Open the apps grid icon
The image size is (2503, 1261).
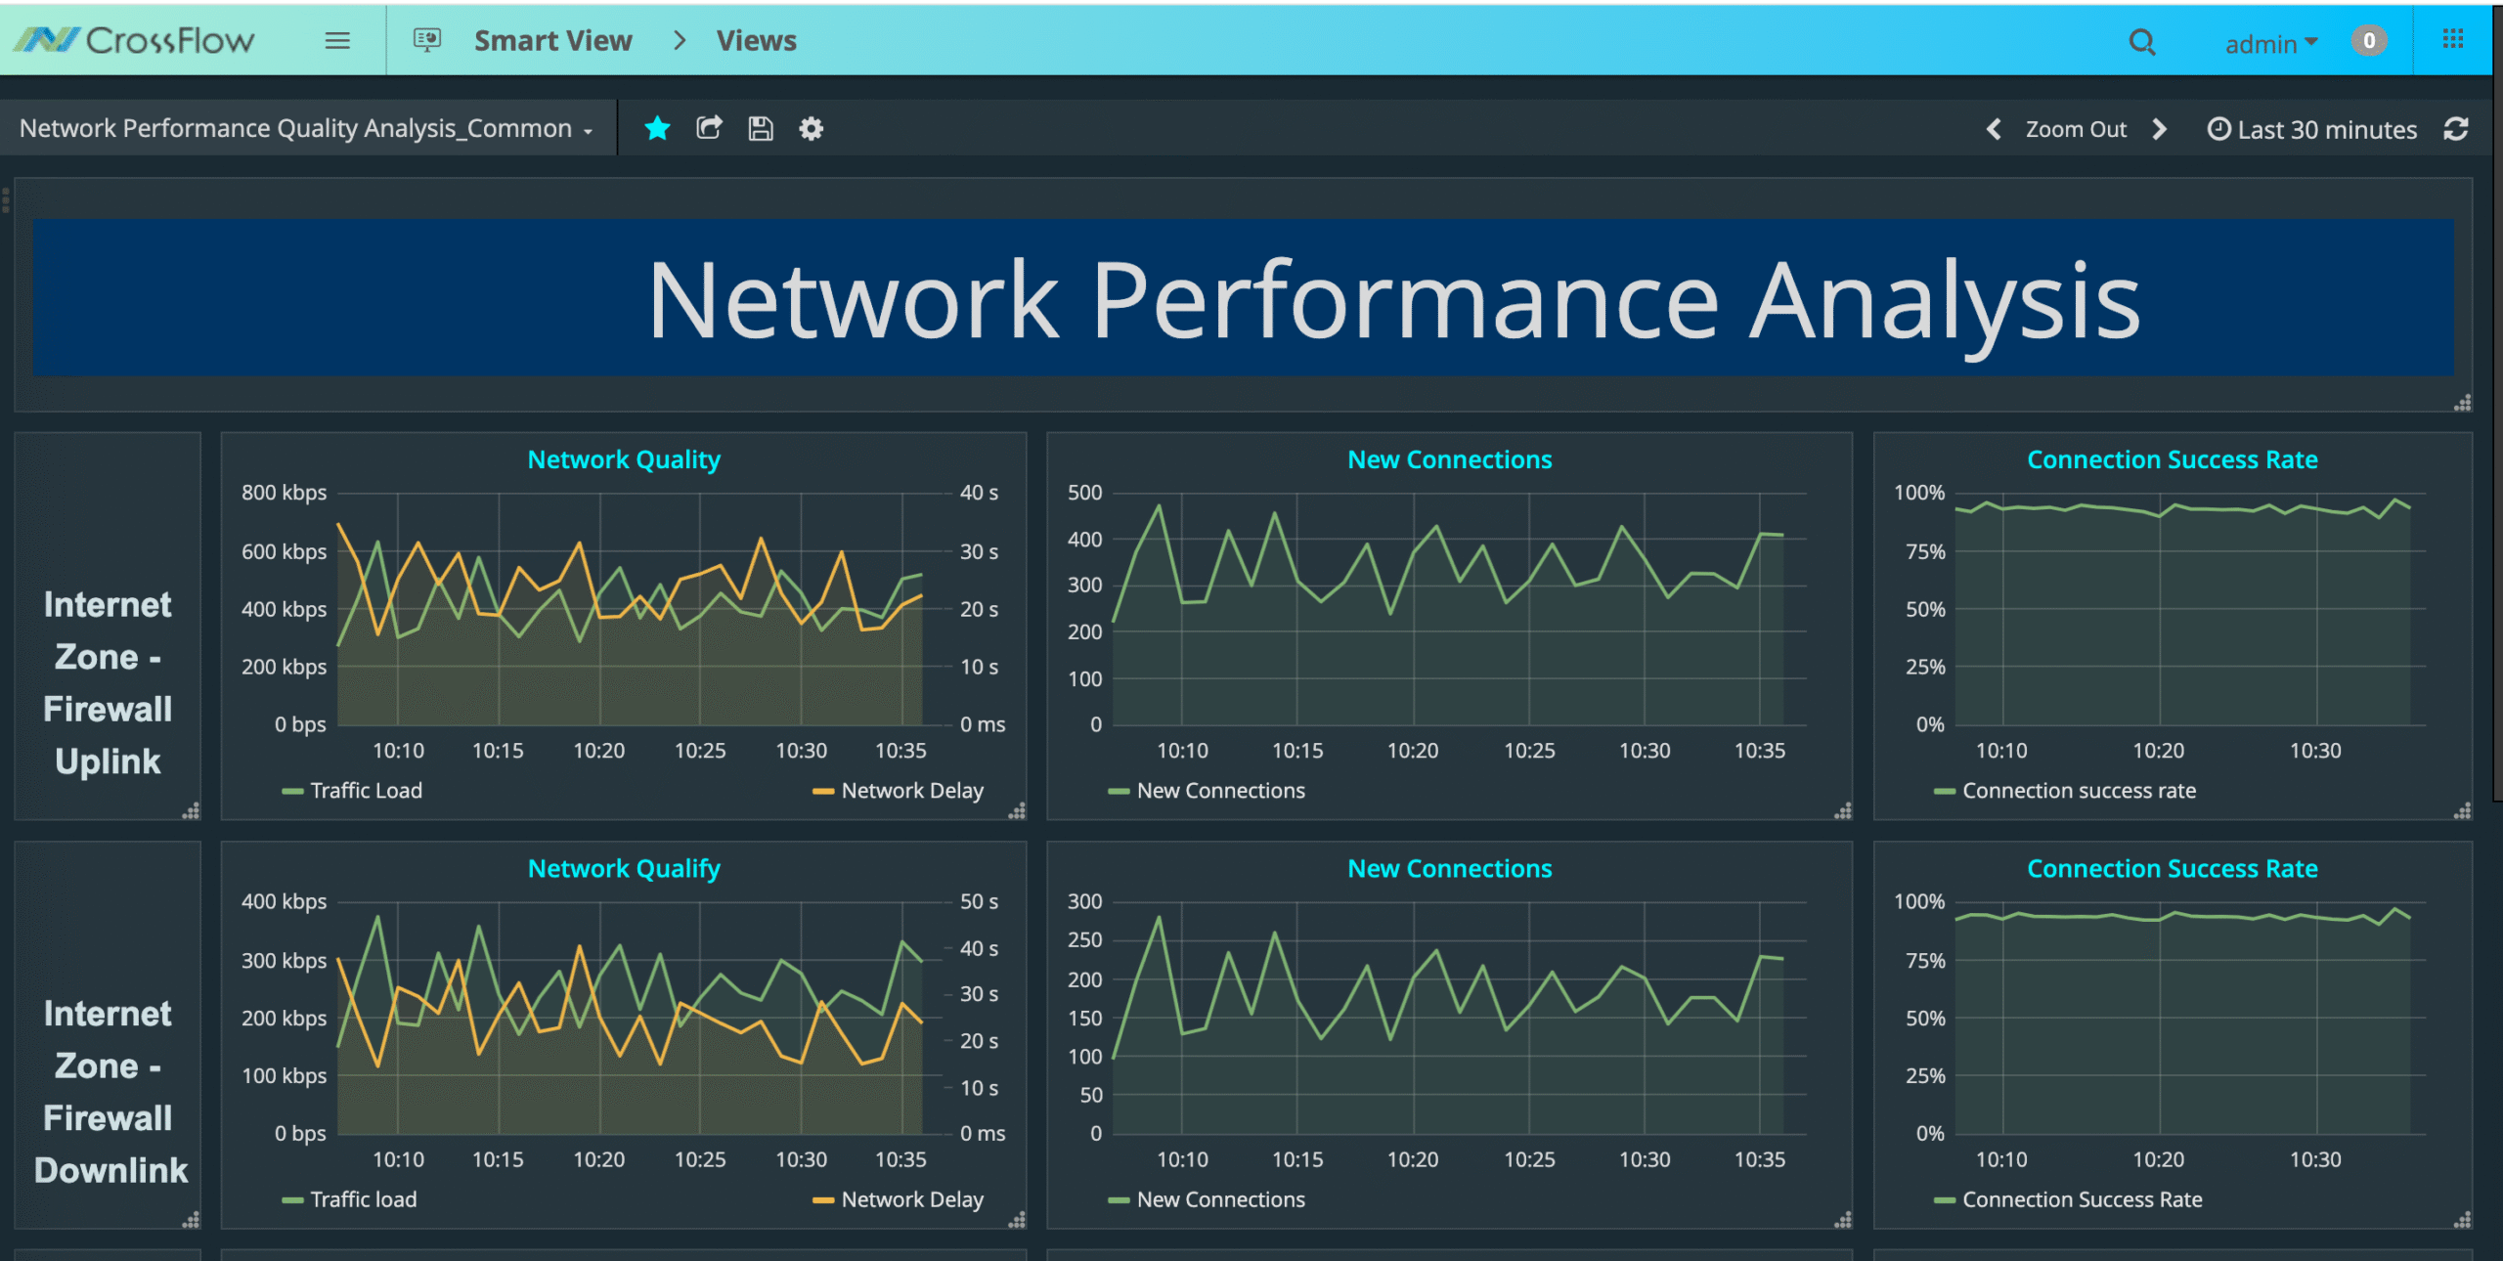[x=2453, y=39]
